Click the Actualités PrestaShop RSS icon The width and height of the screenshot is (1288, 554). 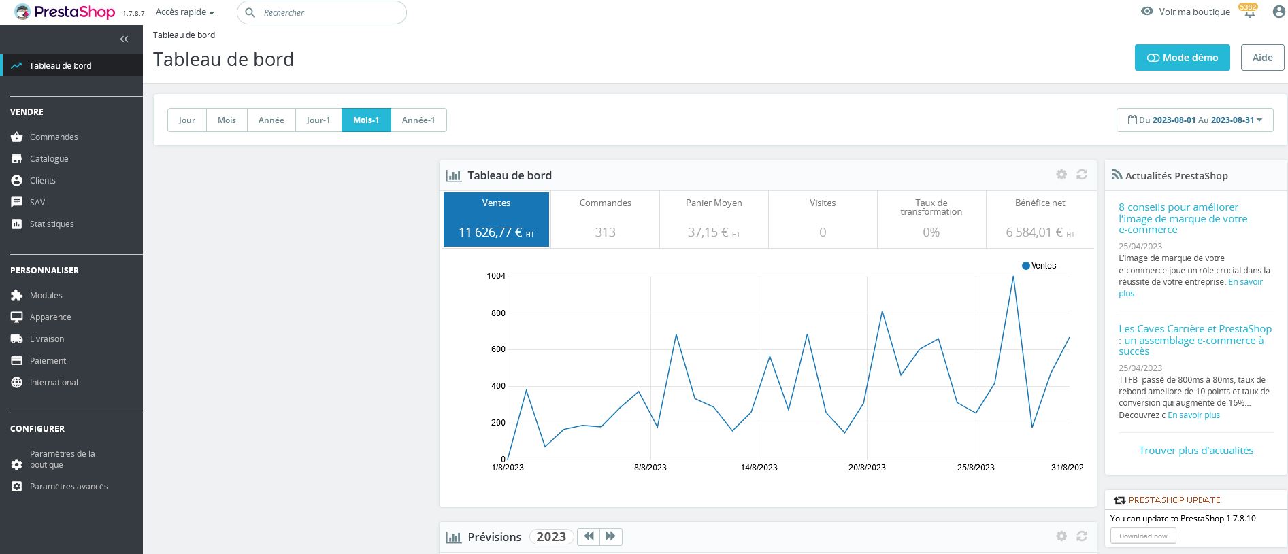1117,175
